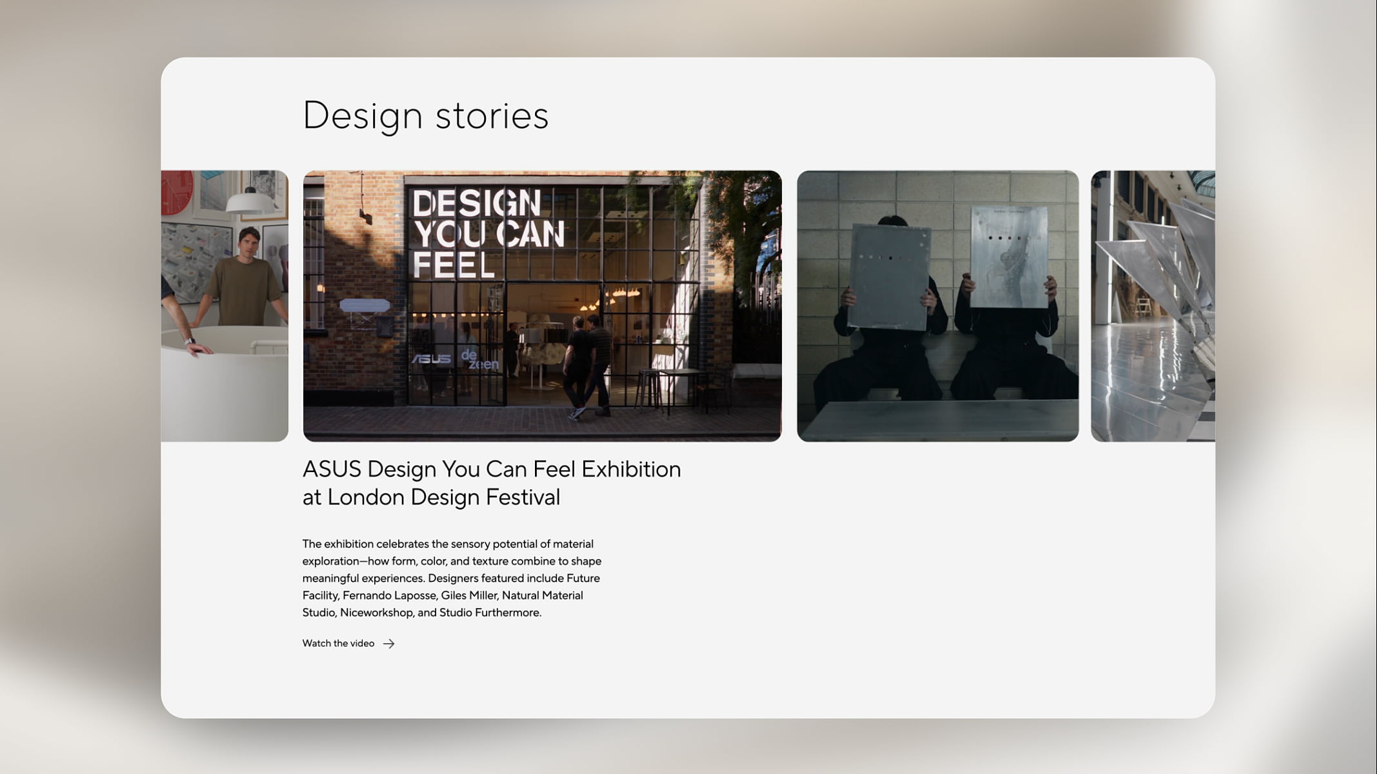Screen dimensions: 1377x774
Task: Click the right metal plate with black dots
Action: point(1010,256)
